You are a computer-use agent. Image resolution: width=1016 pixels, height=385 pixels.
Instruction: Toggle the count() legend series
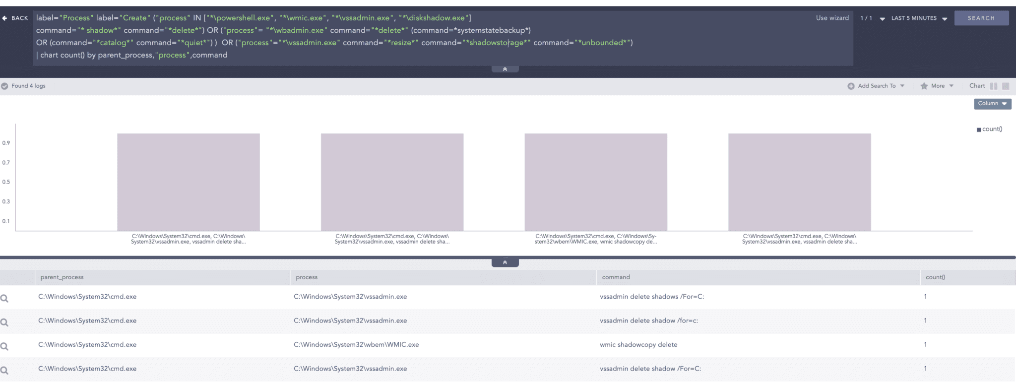(989, 129)
